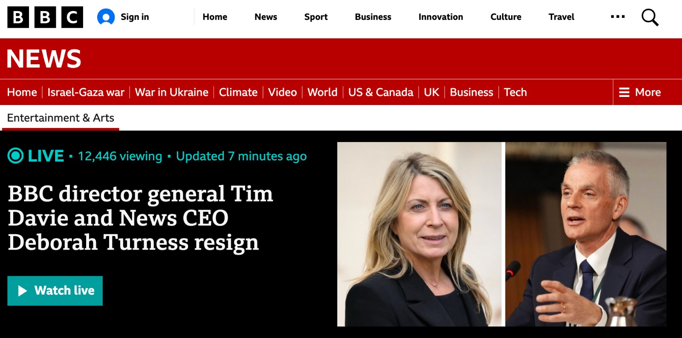Click the blue account avatar icon

click(106, 17)
